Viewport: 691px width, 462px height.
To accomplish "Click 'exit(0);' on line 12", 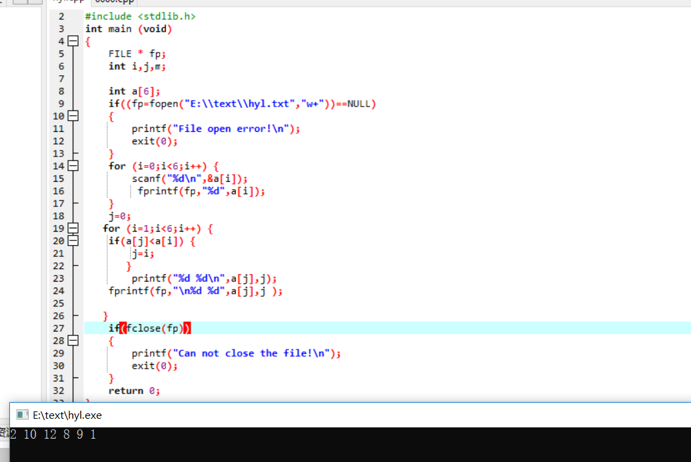I will click(x=154, y=141).
